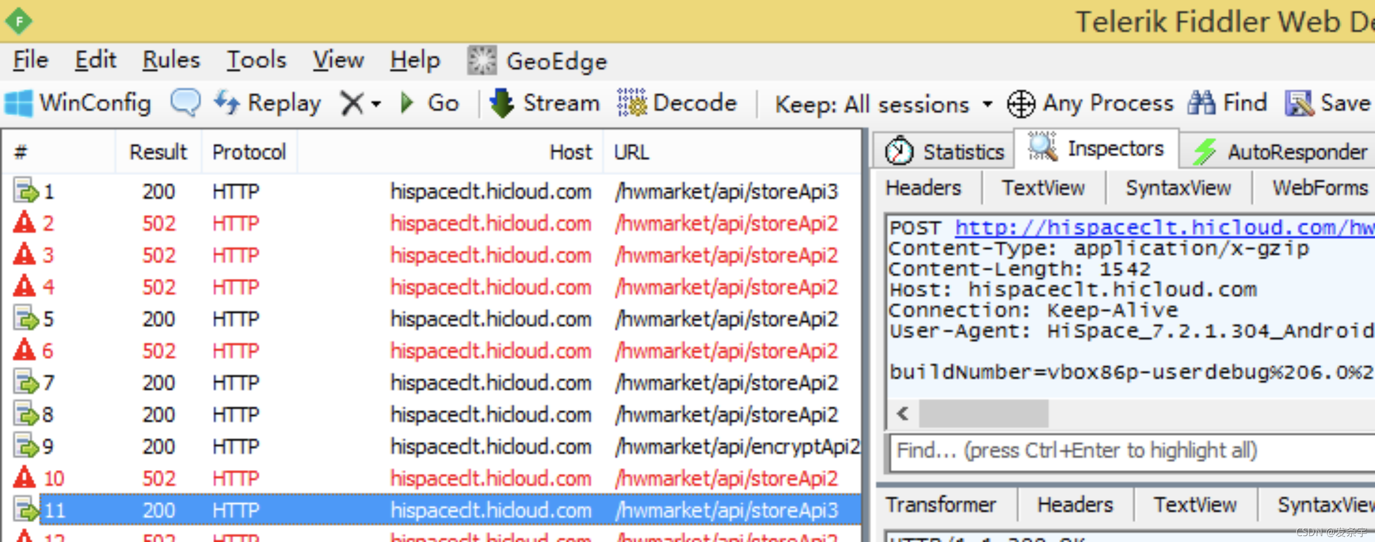Click the warning icon for session 2
The height and width of the screenshot is (542, 1375).
[24, 222]
